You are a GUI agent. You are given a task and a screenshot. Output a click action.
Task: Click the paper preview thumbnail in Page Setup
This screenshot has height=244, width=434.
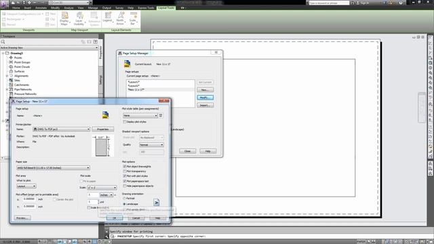coord(102,146)
